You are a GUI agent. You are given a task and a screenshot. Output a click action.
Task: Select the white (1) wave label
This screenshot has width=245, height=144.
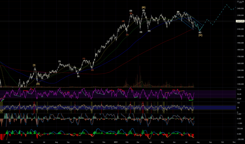pyautogui.click(x=59, y=61)
